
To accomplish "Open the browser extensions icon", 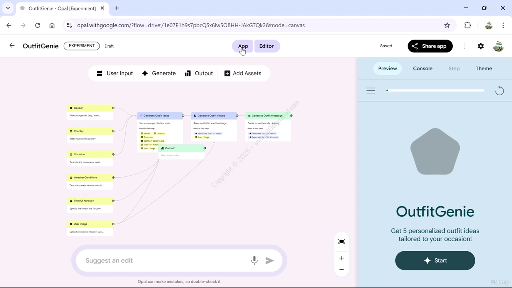I will [468, 25].
